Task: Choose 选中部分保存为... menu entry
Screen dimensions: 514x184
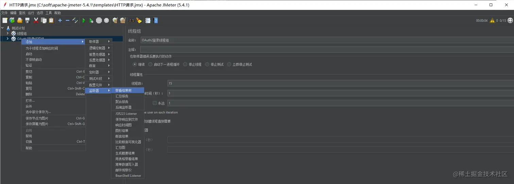Action: [x=54, y=112]
